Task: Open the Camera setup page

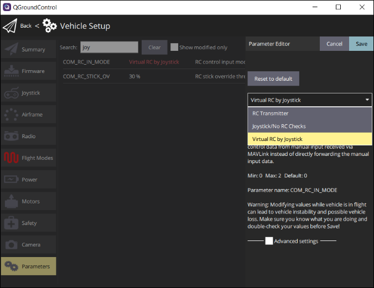Action: pos(28,244)
